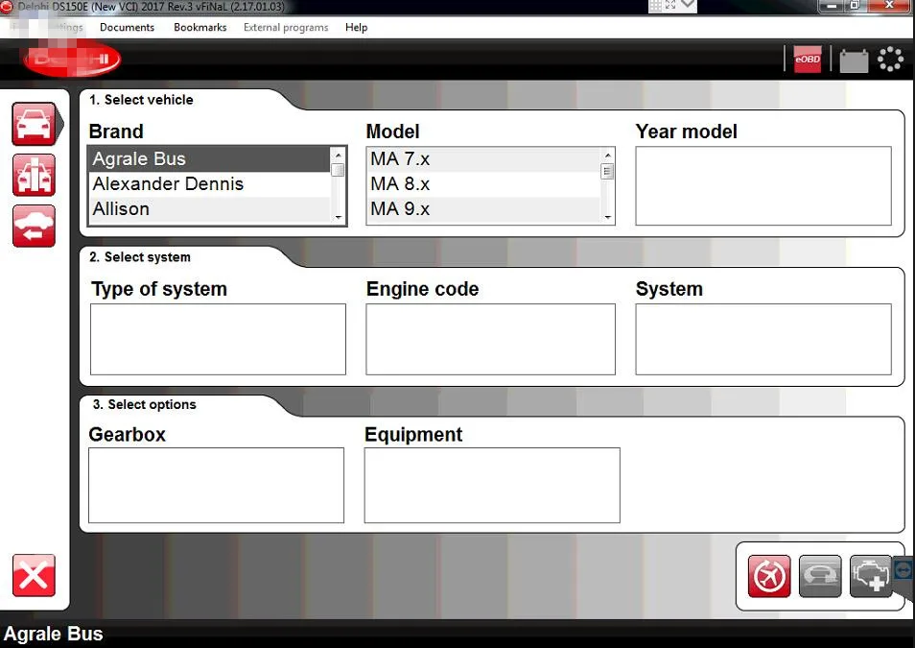Open the Documents menu

coord(127,28)
